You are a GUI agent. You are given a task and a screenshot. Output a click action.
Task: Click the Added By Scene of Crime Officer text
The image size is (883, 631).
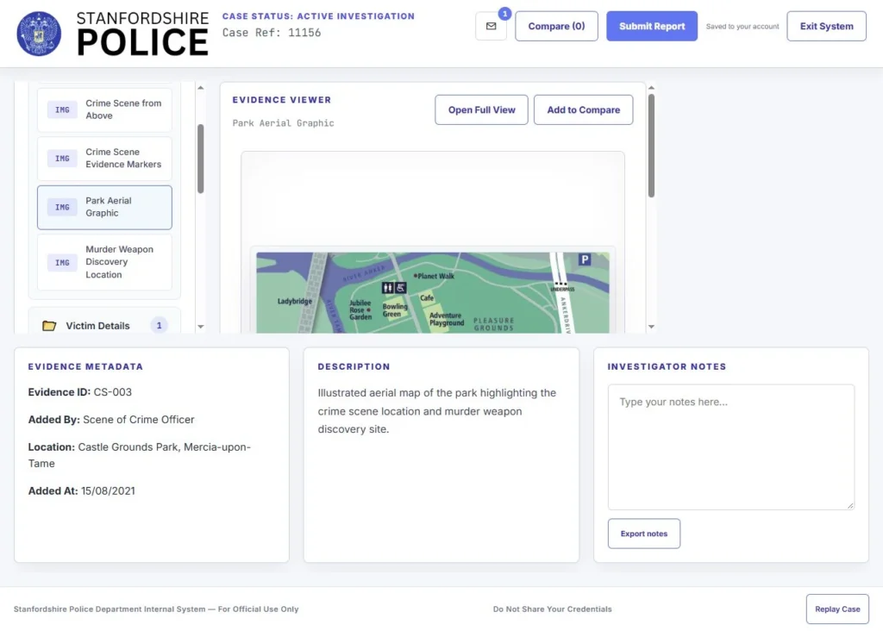click(111, 419)
